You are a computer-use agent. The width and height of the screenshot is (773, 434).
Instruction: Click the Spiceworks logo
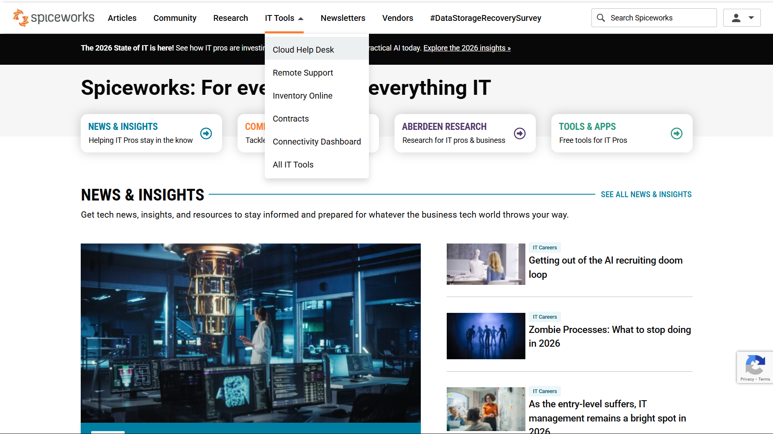click(x=54, y=18)
